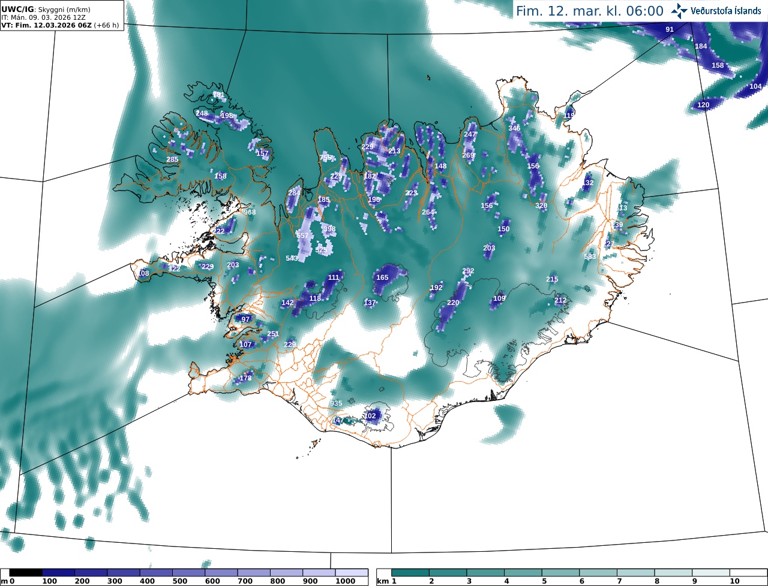Screen dimensions: 768x586
Task: Click the visibility value 220 on the glacier
Action: click(x=453, y=303)
